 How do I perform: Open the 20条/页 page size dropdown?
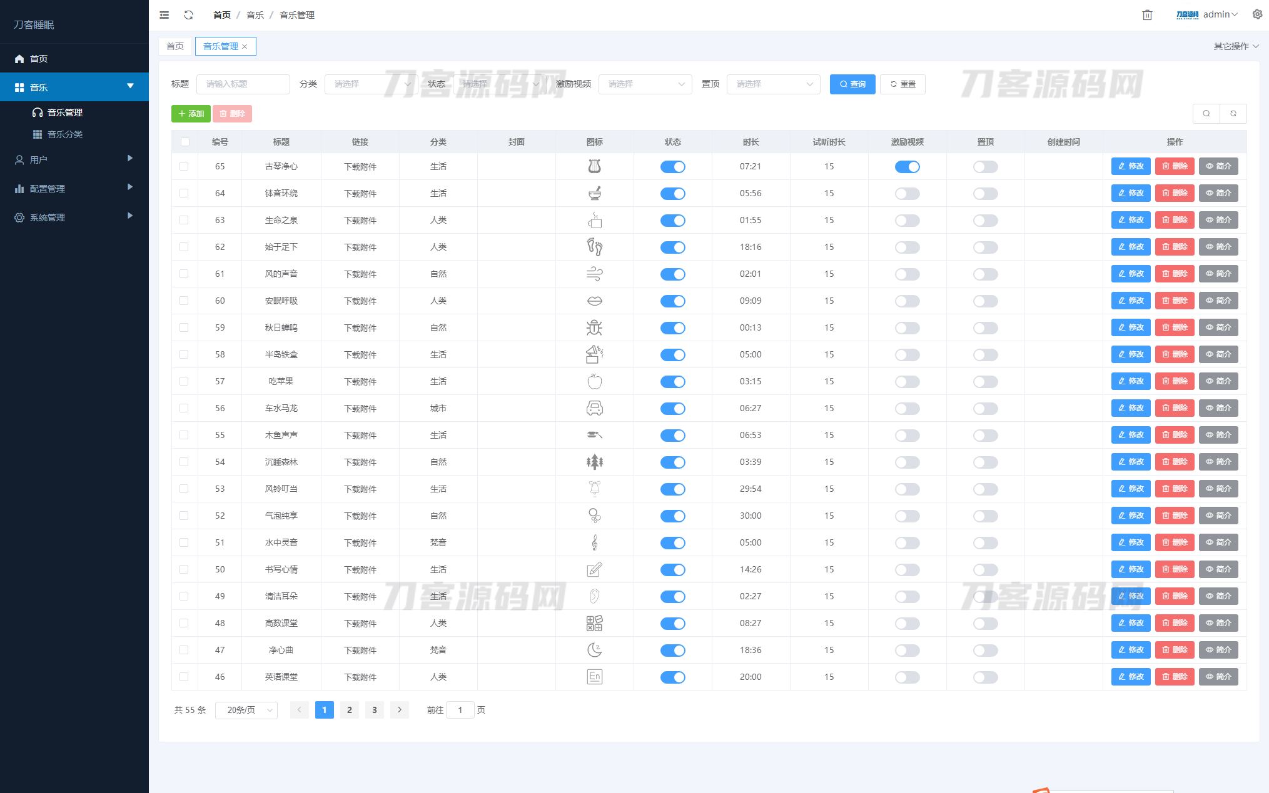pos(246,710)
